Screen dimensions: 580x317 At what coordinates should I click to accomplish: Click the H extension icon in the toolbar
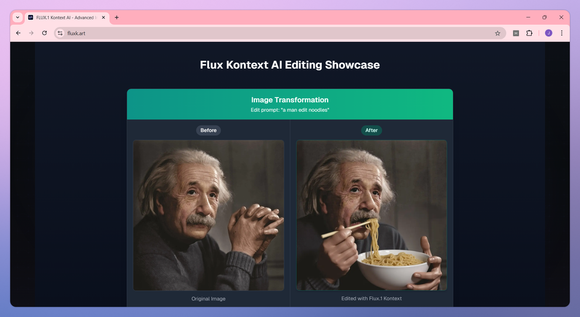515,33
